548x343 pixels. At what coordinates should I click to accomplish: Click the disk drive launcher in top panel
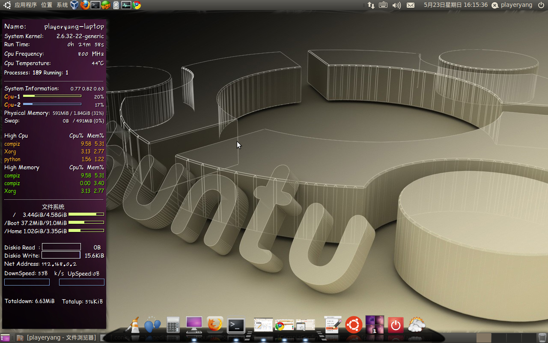[116, 5]
